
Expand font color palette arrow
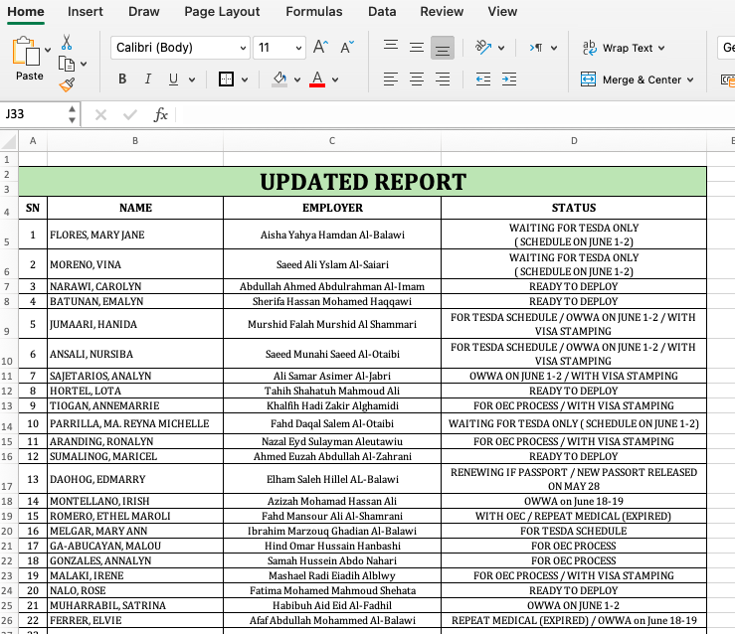335,79
